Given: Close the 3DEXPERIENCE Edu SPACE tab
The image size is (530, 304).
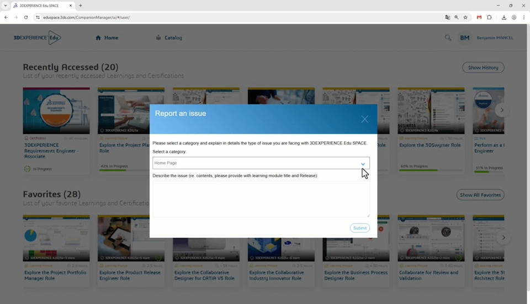Looking at the screenshot, I should pyautogui.click(x=70, y=6).
